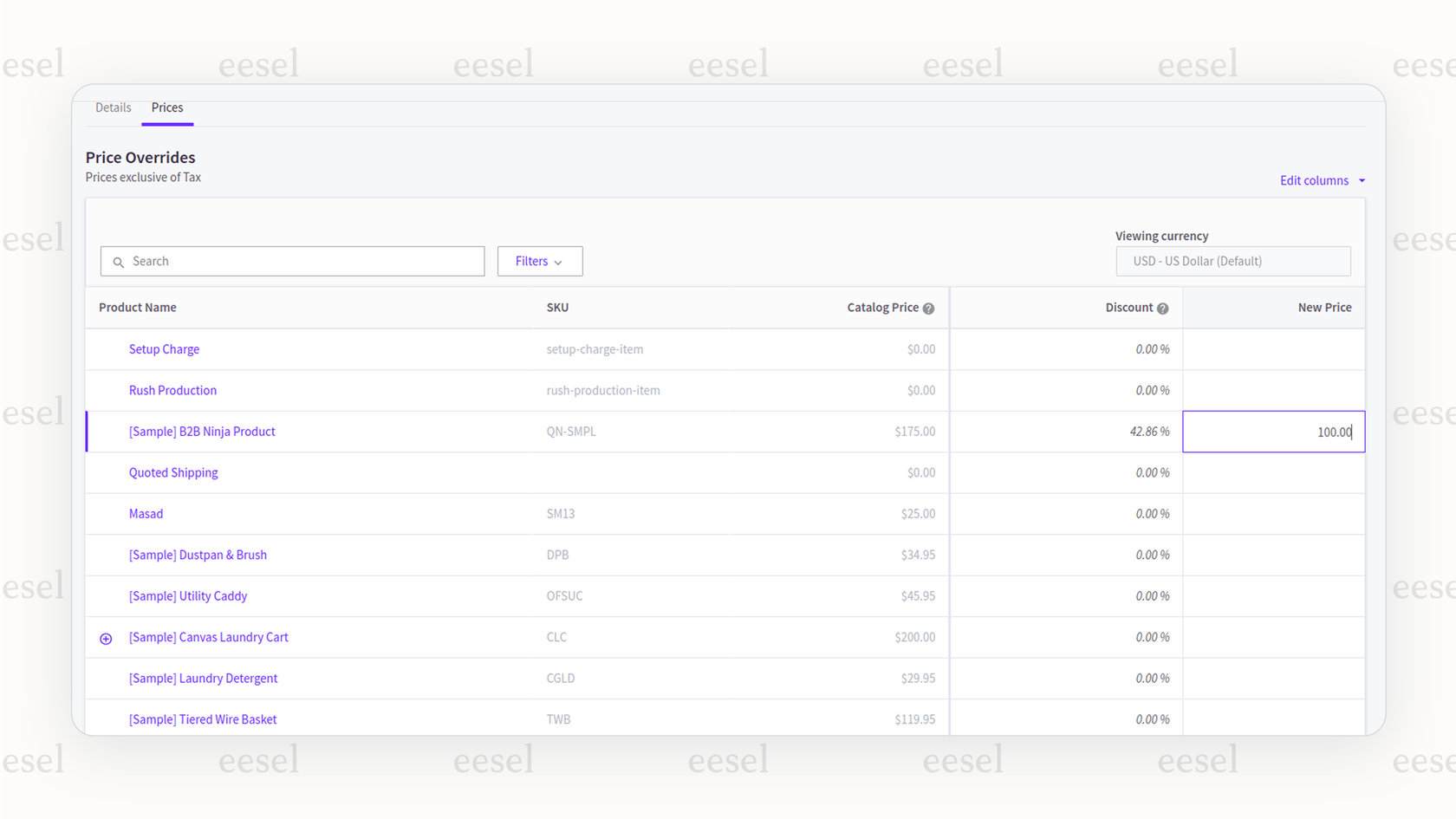Open the Edit columns dropdown
The width and height of the screenshot is (1456, 819).
click(1322, 180)
